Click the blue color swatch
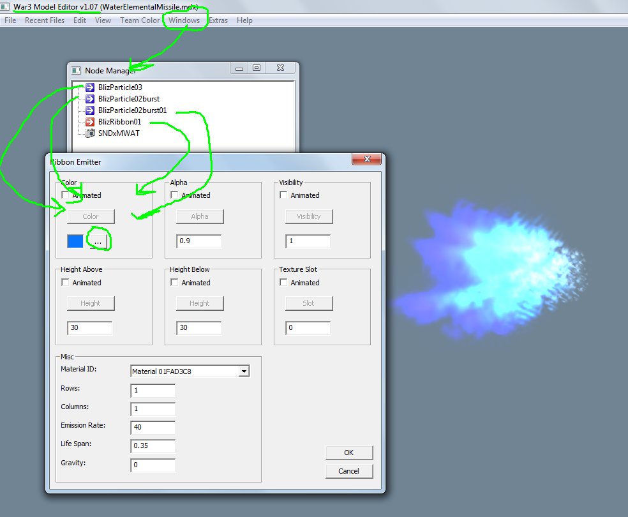Viewport: 628px width, 517px height. coord(75,241)
